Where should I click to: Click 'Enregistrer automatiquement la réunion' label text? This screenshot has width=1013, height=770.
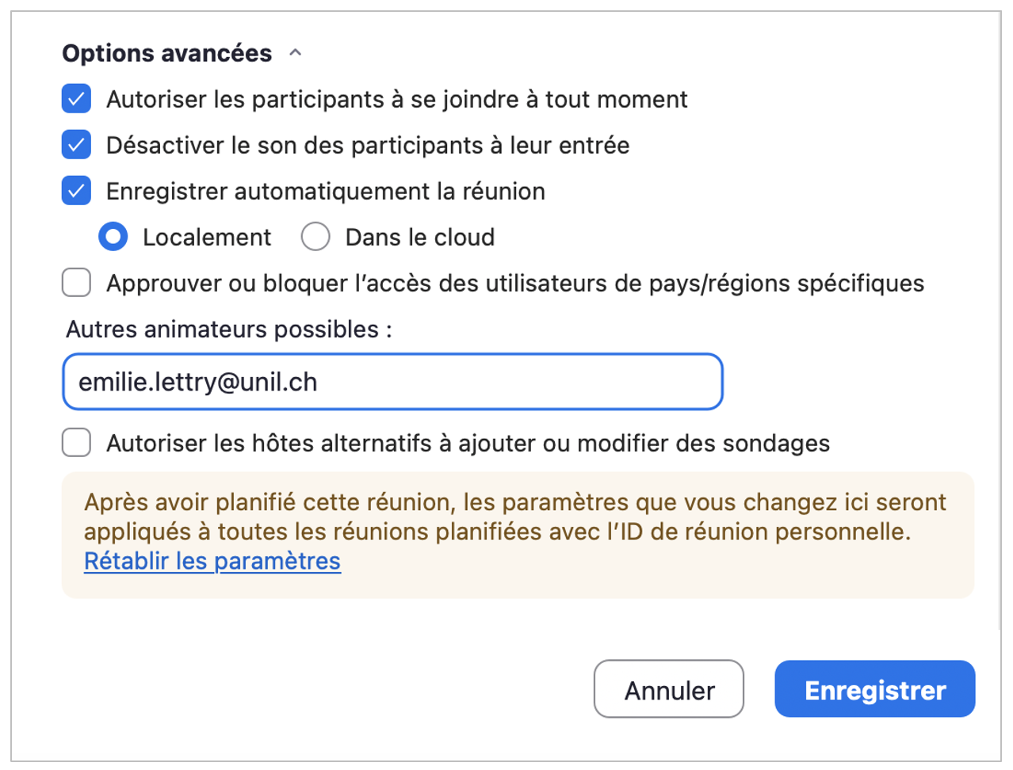326,192
